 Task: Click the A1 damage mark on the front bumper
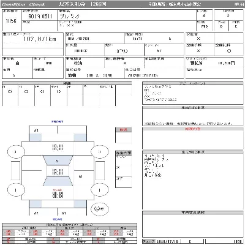(36, 130)
